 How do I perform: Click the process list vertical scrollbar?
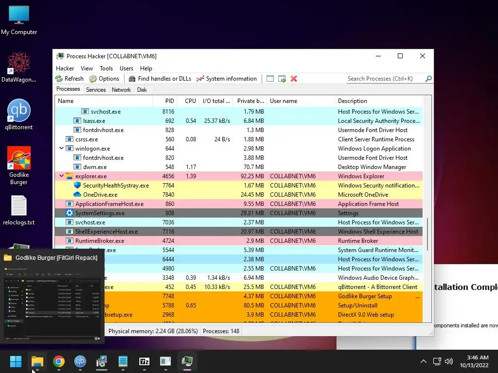click(427, 234)
